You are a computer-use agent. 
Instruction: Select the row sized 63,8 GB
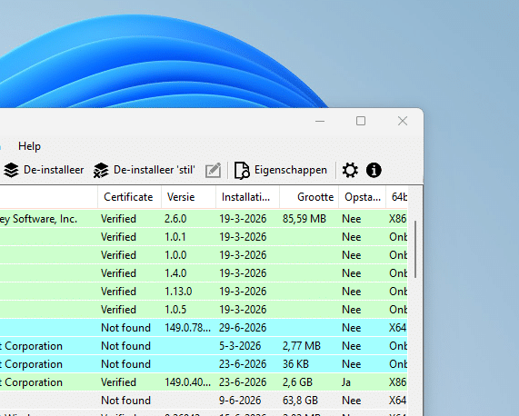[204, 401]
